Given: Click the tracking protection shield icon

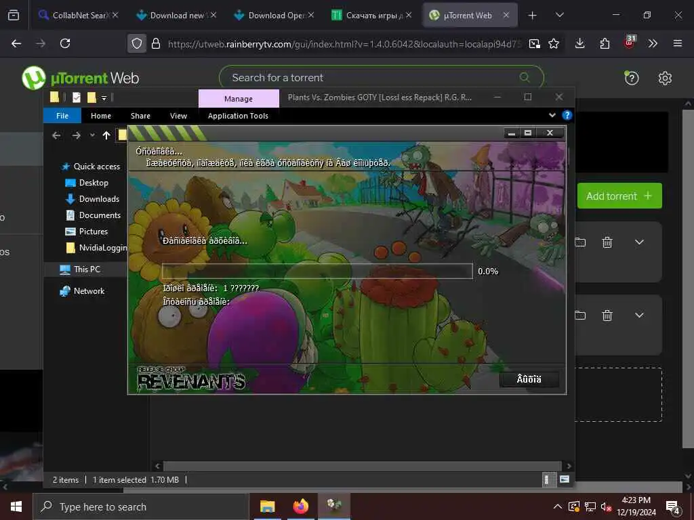Looking at the screenshot, I should click(137, 43).
